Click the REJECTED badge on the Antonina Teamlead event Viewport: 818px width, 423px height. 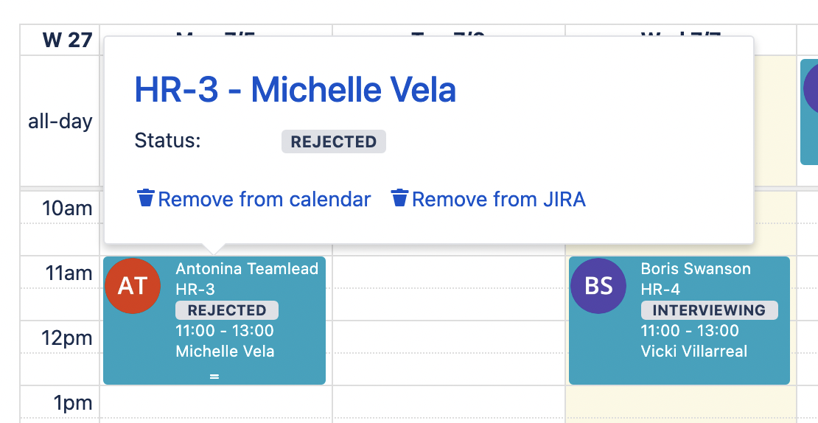pos(227,310)
